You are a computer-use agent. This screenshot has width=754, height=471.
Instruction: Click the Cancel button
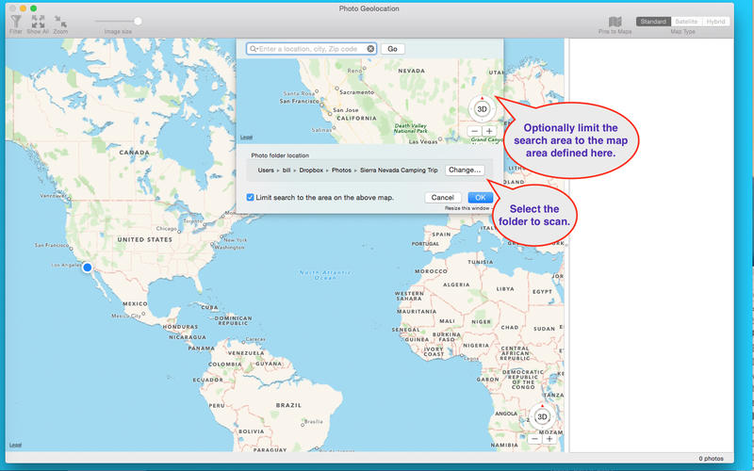click(x=442, y=197)
